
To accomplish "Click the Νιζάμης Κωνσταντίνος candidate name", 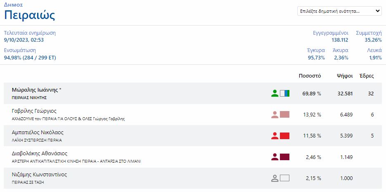I will click(39, 175).
